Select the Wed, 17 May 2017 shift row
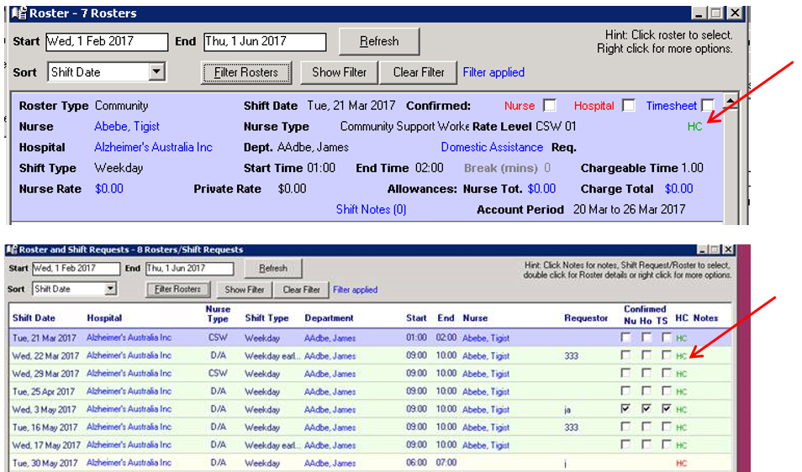This screenshot has width=802, height=472. [x=371, y=445]
